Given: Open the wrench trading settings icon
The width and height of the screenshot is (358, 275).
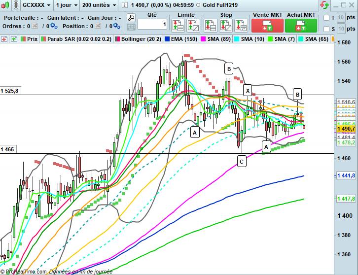Looking at the screenshot, I should tap(131, 17).
